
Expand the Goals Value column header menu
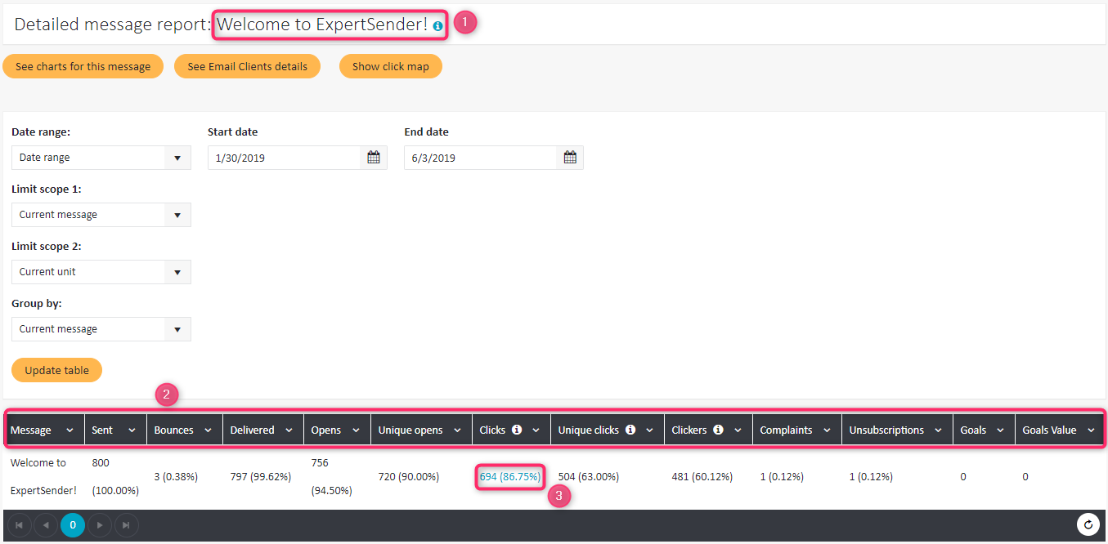click(x=1091, y=430)
